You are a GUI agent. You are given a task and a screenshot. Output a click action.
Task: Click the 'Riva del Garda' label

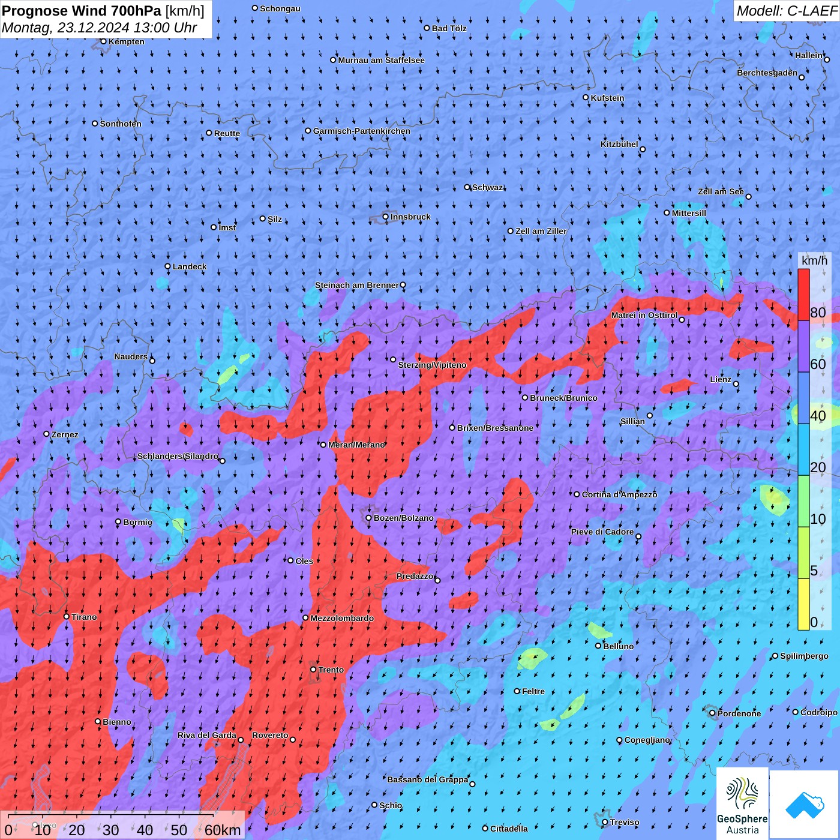pyautogui.click(x=207, y=735)
